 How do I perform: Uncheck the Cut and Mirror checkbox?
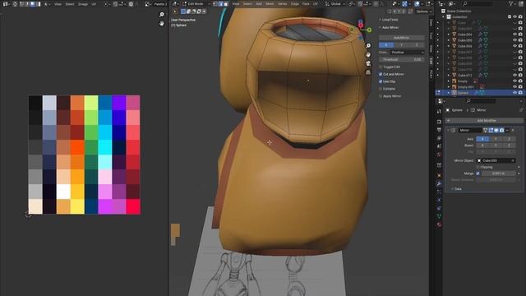click(381, 74)
